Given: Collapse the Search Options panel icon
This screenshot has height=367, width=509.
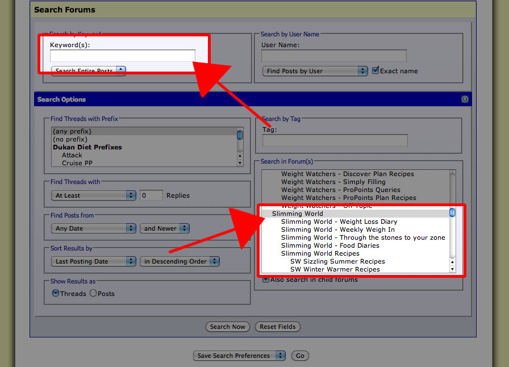Looking at the screenshot, I should (x=465, y=99).
